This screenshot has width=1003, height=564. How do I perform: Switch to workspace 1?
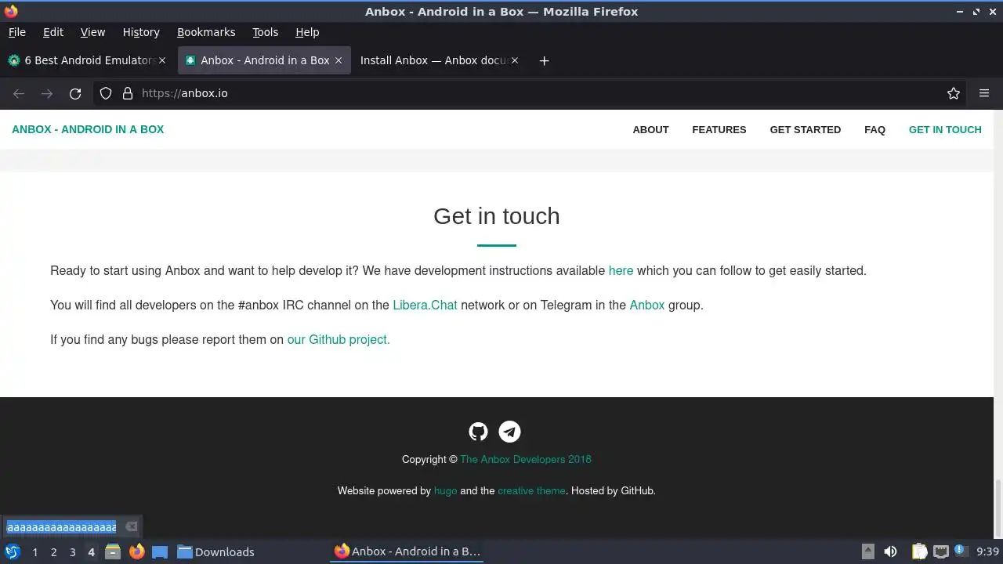(x=34, y=552)
